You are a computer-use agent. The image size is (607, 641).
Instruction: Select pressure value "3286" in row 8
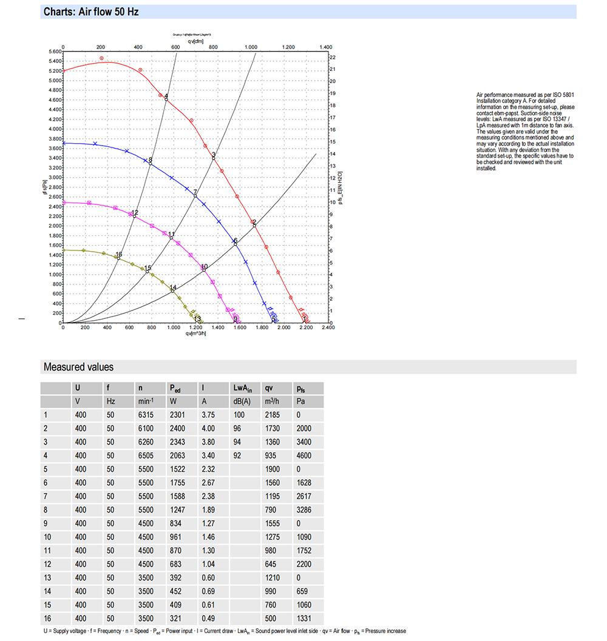click(x=304, y=510)
